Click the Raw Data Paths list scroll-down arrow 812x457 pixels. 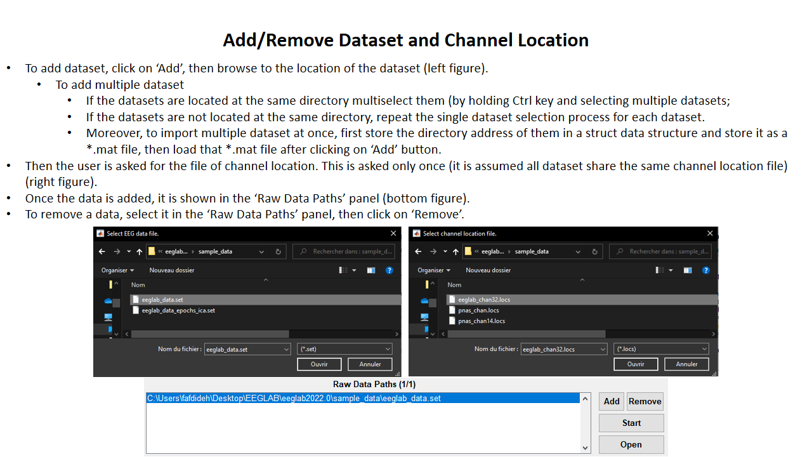tap(585, 447)
